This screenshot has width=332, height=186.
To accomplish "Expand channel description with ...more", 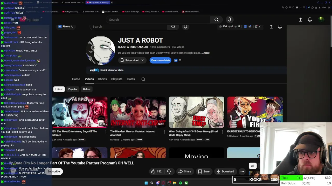I will 205,53.
